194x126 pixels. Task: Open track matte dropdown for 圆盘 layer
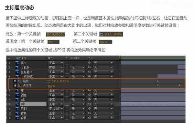tap(78, 95)
